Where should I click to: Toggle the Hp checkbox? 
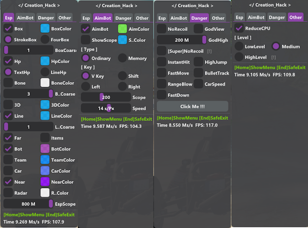[x=8, y=61]
